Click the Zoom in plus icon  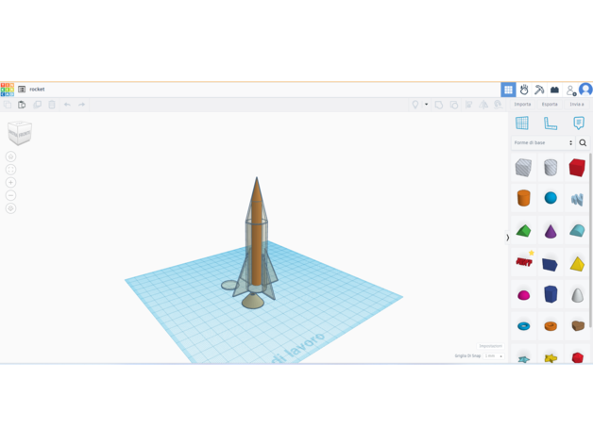10,183
